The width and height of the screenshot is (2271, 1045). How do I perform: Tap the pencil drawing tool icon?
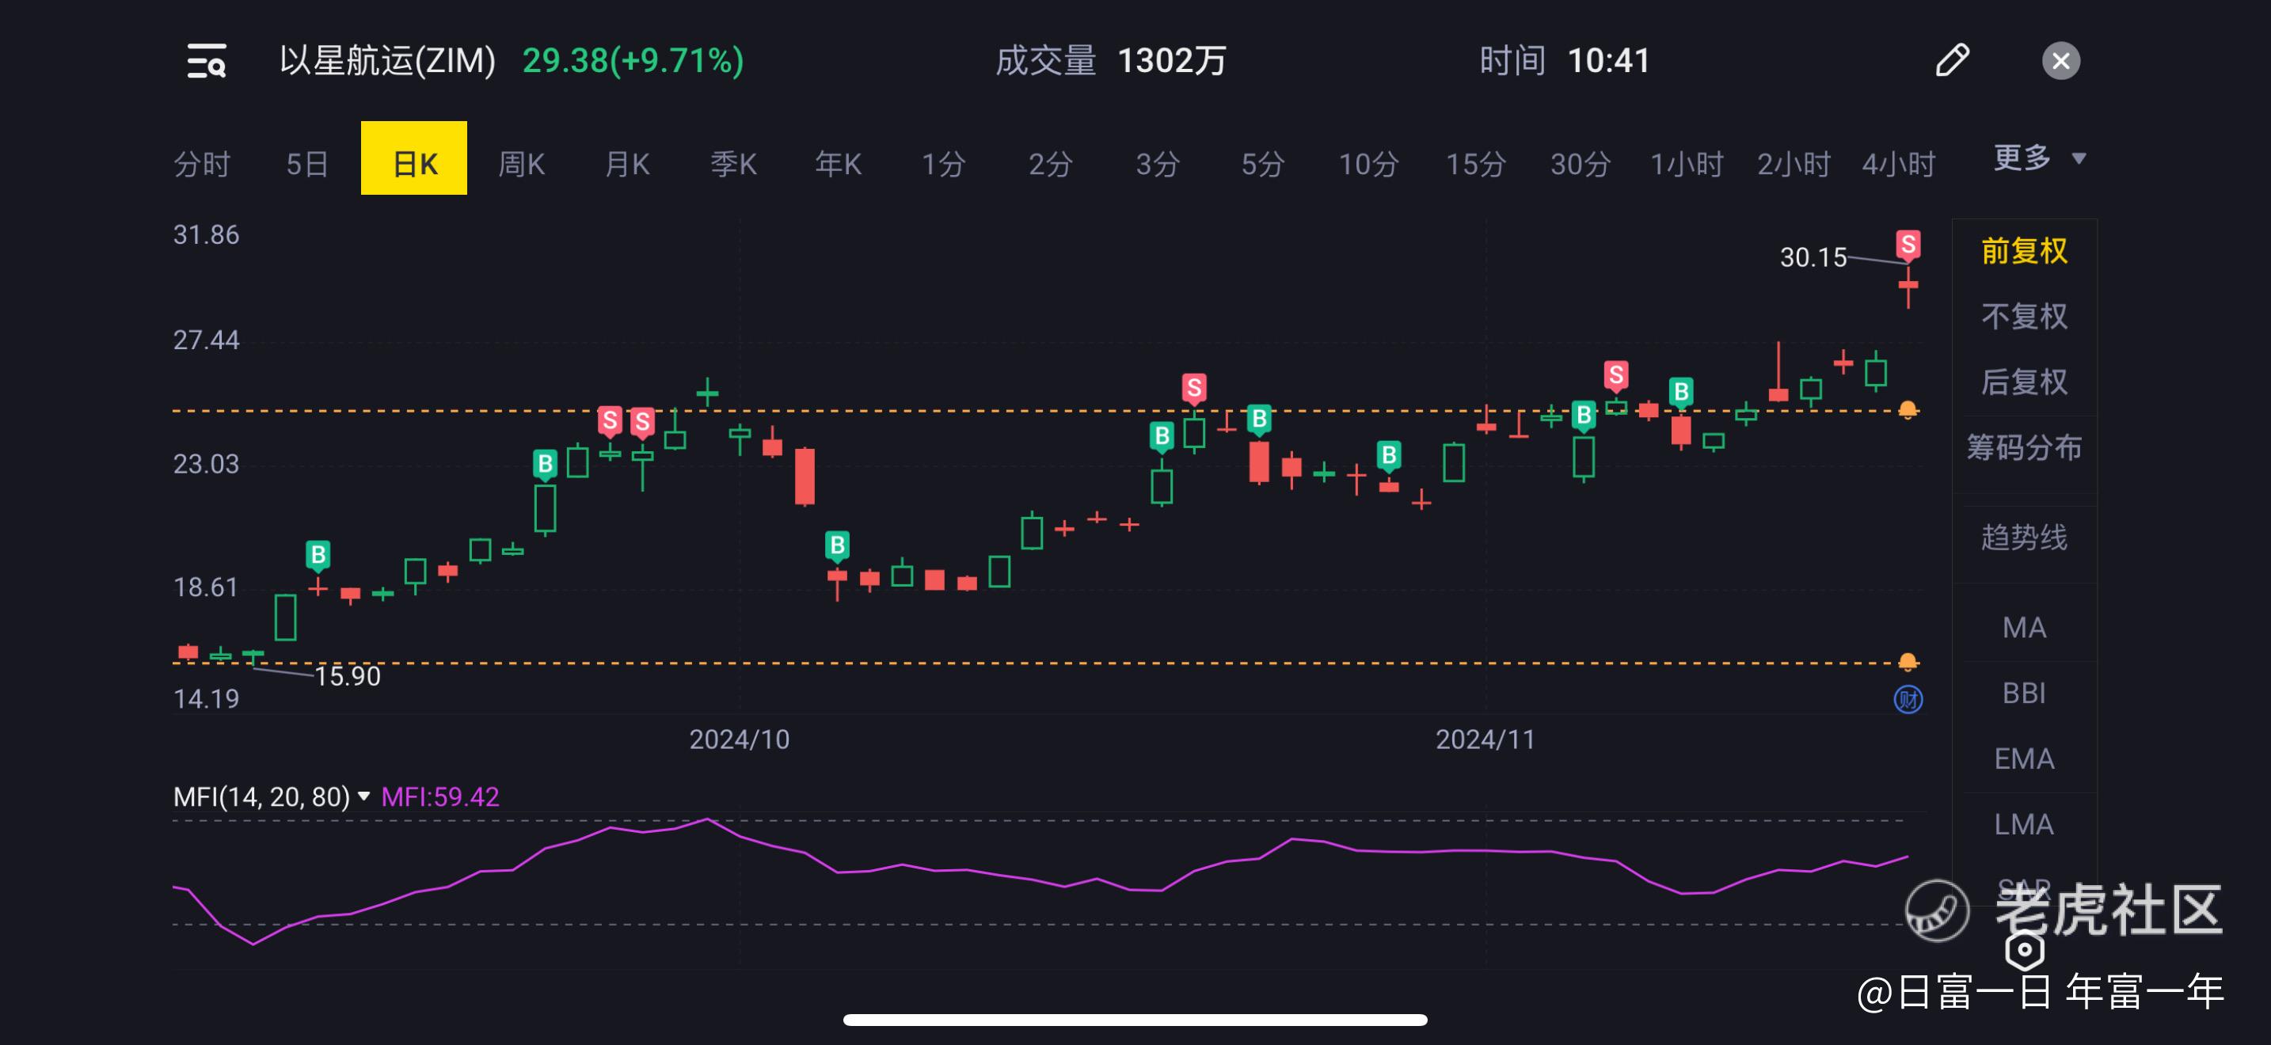pyautogui.click(x=1952, y=61)
